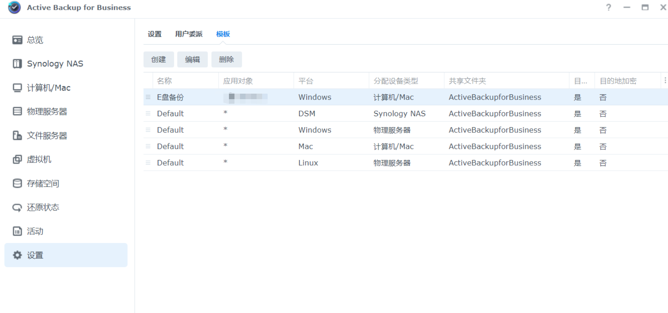668x313 pixels.
Task: Select the E盘备份 template name
Action: click(170, 97)
